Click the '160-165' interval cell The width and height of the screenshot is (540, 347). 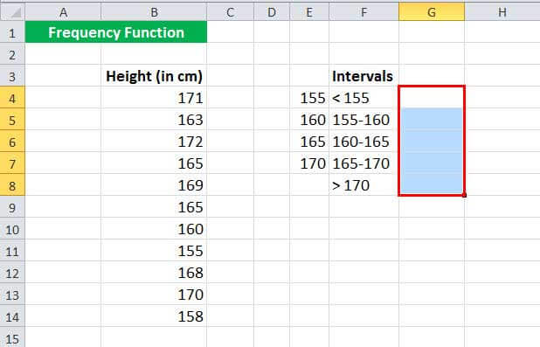364,142
